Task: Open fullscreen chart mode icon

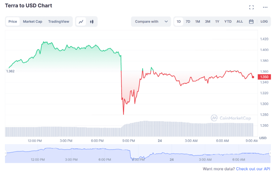Action: (252, 7)
